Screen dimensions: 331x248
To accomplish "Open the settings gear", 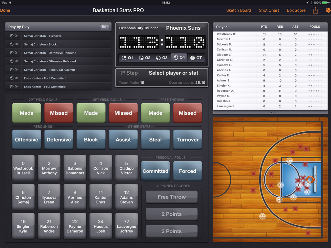I will [328, 10].
